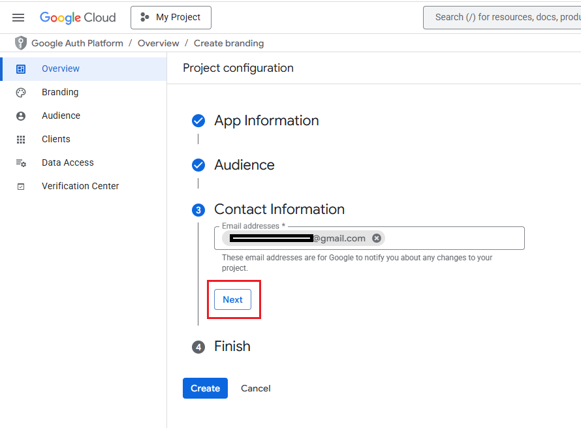Click the Clients grid icon
Image resolution: width=581 pixels, height=428 pixels.
pos(21,140)
